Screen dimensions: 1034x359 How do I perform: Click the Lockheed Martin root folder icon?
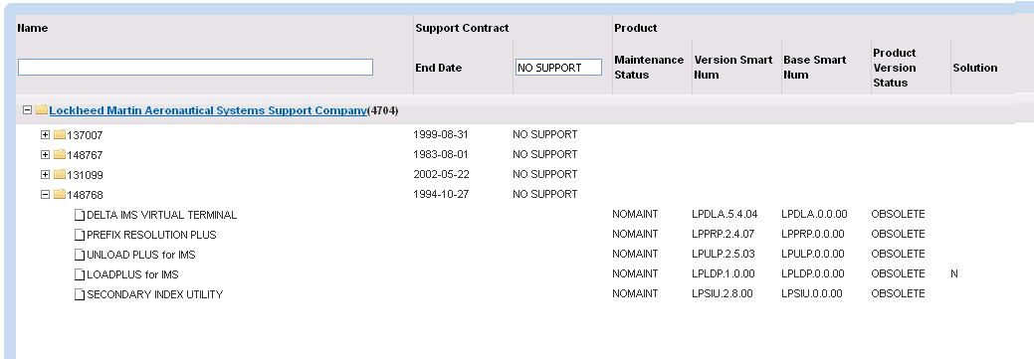coord(42,110)
